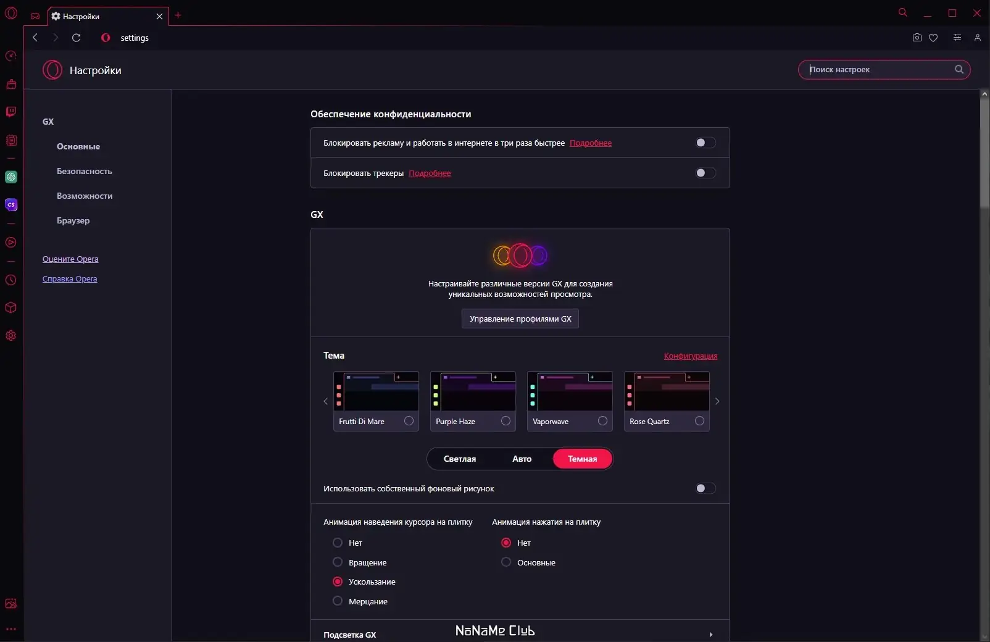Open Безопасность settings section

pos(85,171)
